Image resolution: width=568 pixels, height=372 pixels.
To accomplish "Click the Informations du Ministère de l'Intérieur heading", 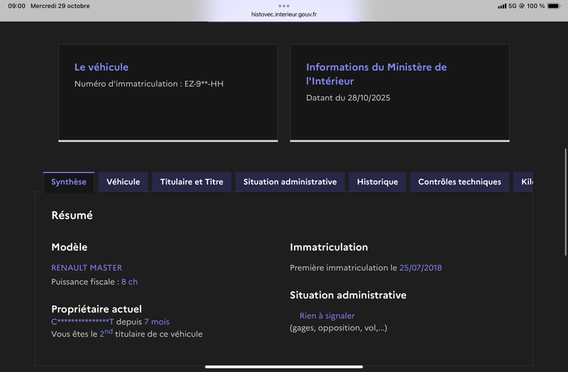I will pyautogui.click(x=376, y=74).
